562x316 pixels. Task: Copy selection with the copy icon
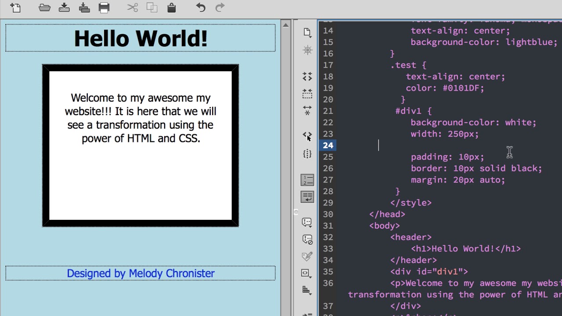(152, 7)
